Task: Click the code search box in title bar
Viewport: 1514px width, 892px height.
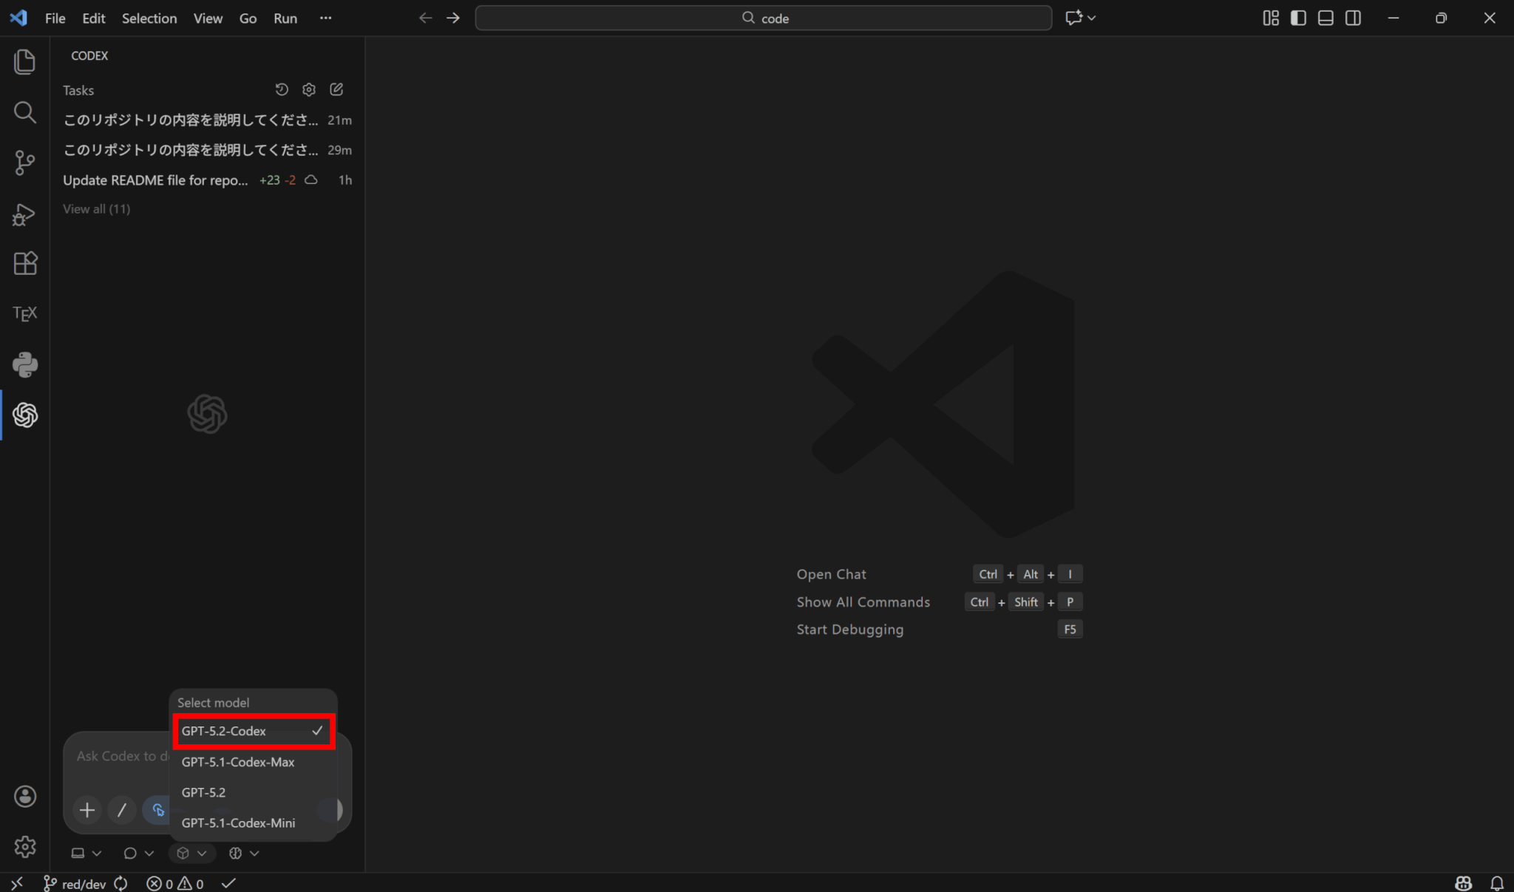Action: 764,18
